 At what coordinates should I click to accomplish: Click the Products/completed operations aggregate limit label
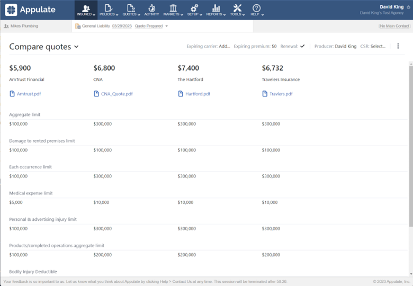click(57, 245)
